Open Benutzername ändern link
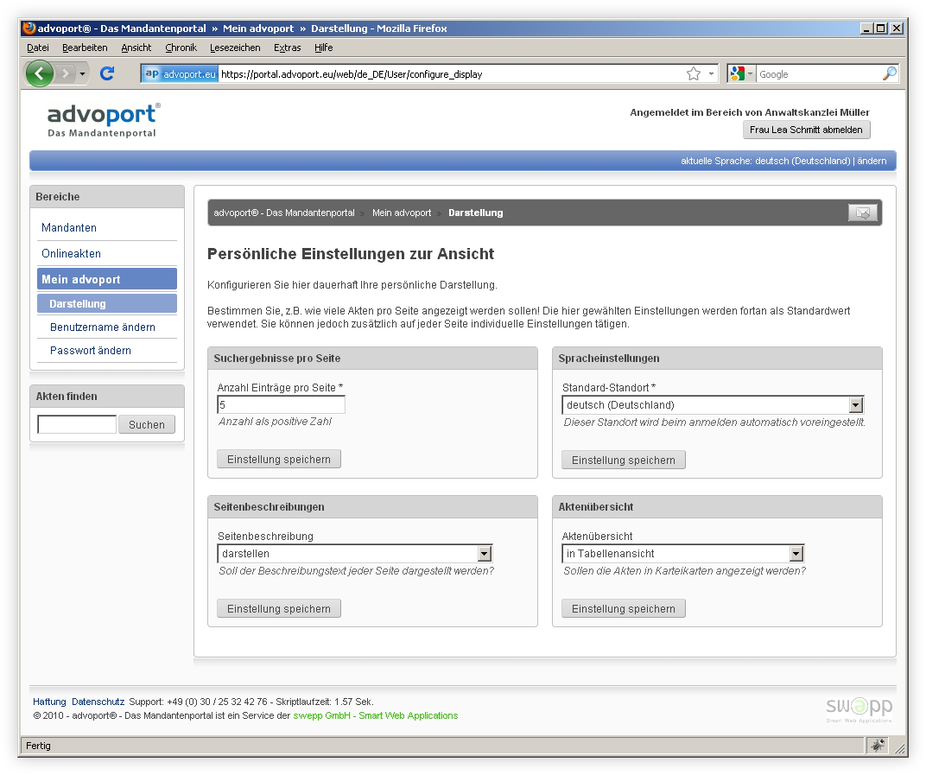The width and height of the screenshot is (926, 775). click(103, 327)
